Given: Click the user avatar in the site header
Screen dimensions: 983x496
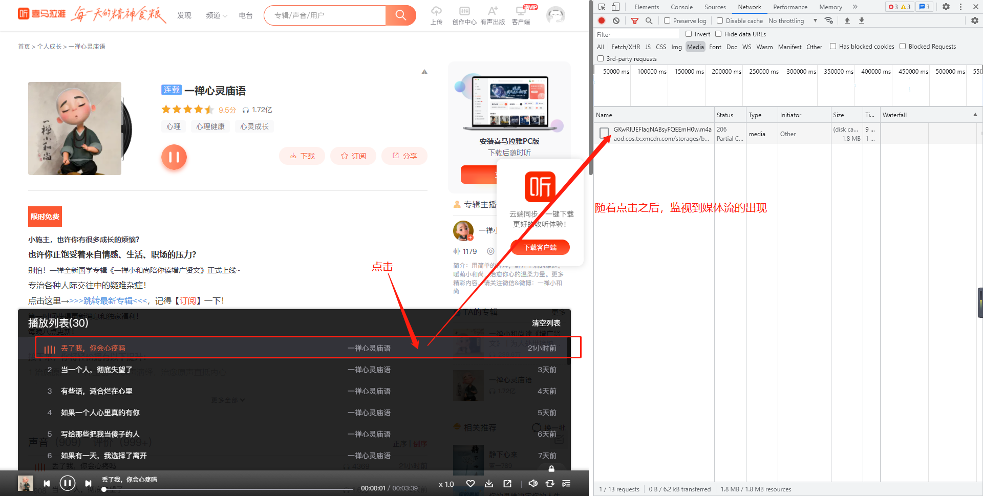Looking at the screenshot, I should point(555,15).
